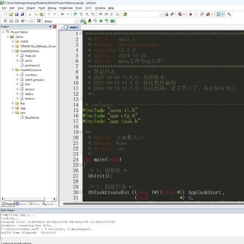Select event_groups.c file

(34, 80)
